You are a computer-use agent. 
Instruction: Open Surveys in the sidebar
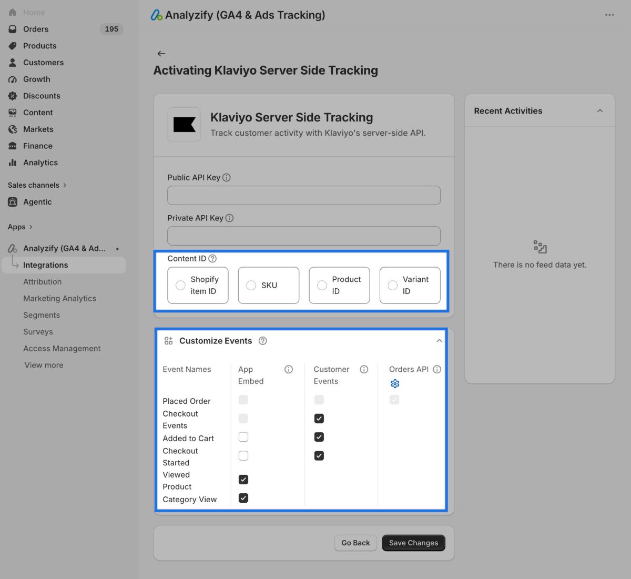point(38,332)
